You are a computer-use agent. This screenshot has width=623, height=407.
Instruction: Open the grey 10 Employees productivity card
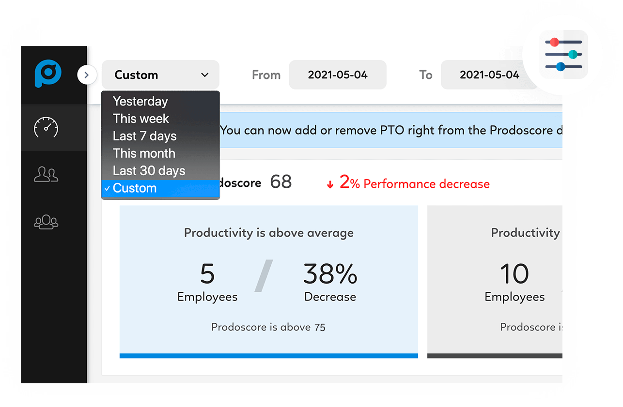495,282
